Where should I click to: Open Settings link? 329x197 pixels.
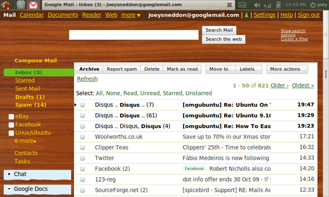[264, 15]
